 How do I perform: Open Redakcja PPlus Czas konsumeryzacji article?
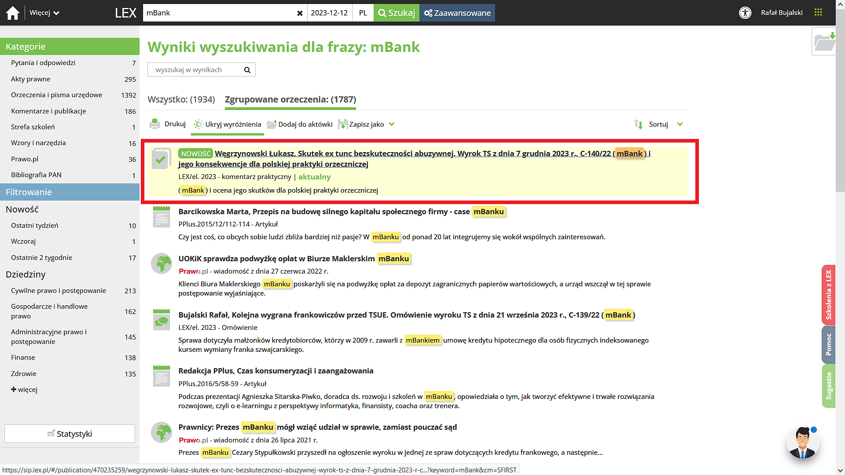[276, 371]
